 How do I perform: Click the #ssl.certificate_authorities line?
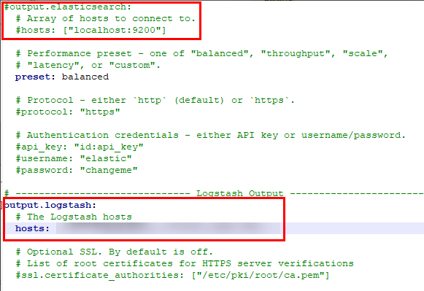click(x=172, y=276)
